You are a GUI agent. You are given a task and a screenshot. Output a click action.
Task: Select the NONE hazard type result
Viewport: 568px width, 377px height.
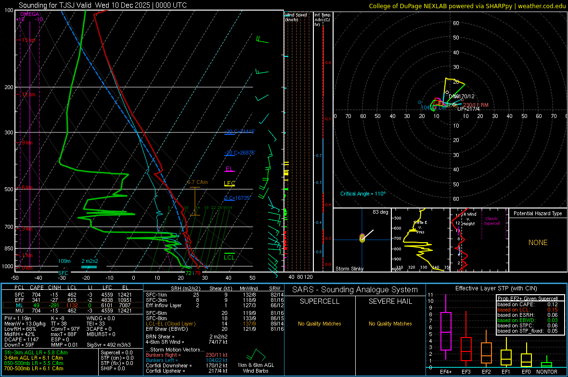538,243
